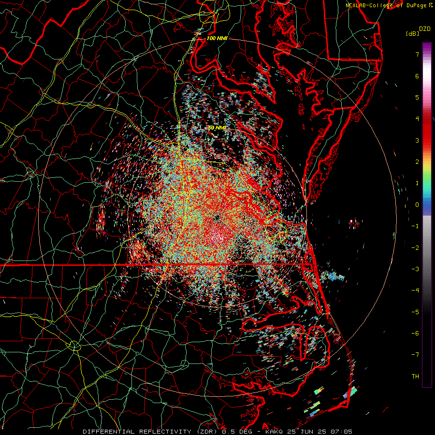Image resolution: width=435 pixels, height=435 pixels.
Task: Pick the green 1 dB color band
Action: [427, 183]
